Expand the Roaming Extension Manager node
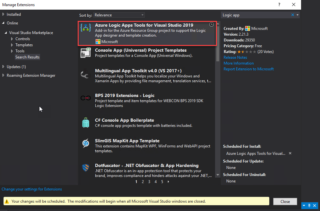 (x=4, y=75)
